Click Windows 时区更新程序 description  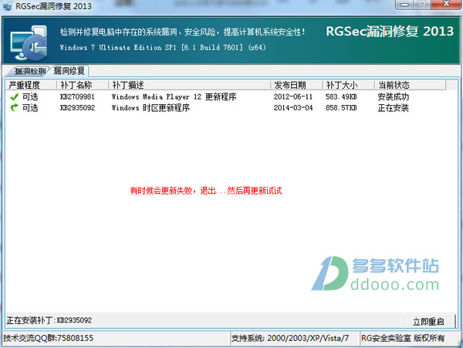pyautogui.click(x=150, y=108)
